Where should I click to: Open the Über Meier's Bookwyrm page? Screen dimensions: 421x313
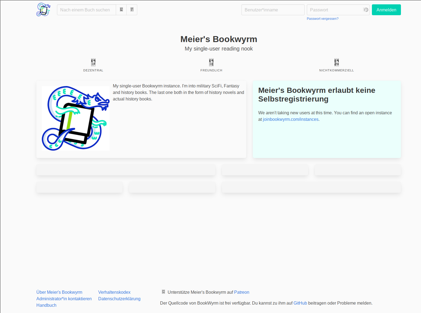(x=59, y=292)
